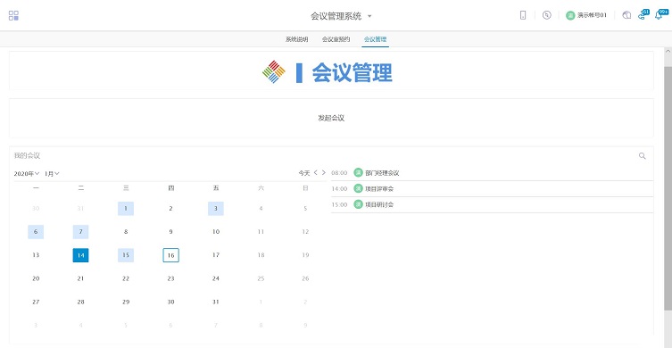Click the colorful meeting management logo
Viewport: 672px width, 348px height.
pyautogui.click(x=273, y=72)
